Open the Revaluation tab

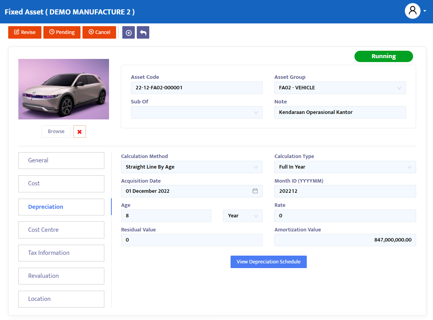(61, 276)
